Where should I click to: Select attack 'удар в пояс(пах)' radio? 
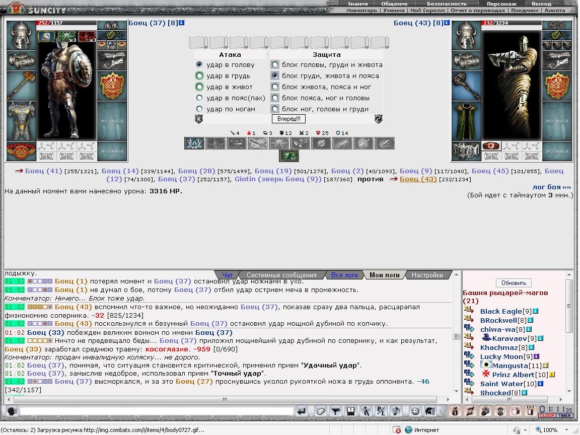tap(199, 98)
